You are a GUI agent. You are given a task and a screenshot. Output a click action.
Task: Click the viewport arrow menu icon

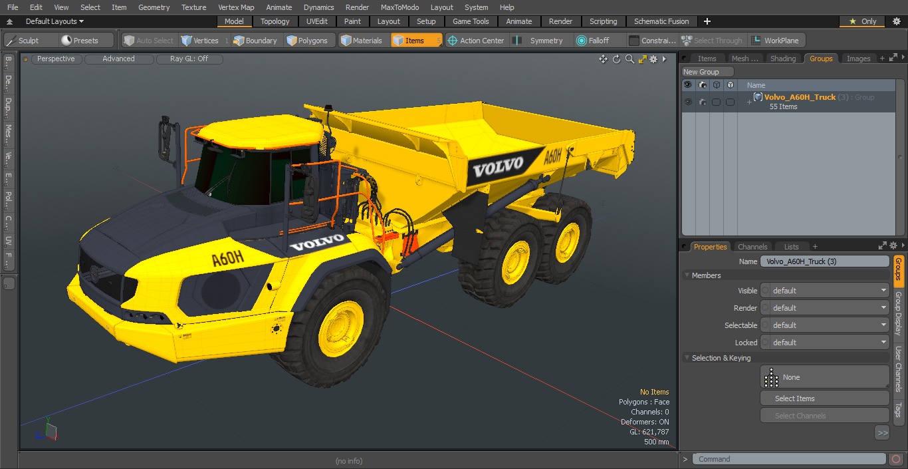[664, 59]
